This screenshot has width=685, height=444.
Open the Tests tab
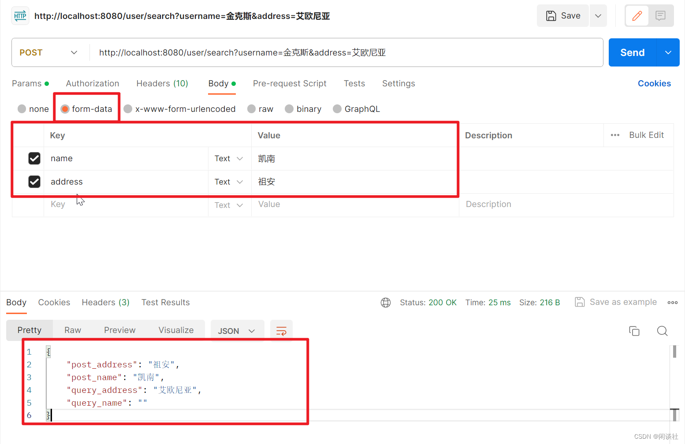pos(354,83)
